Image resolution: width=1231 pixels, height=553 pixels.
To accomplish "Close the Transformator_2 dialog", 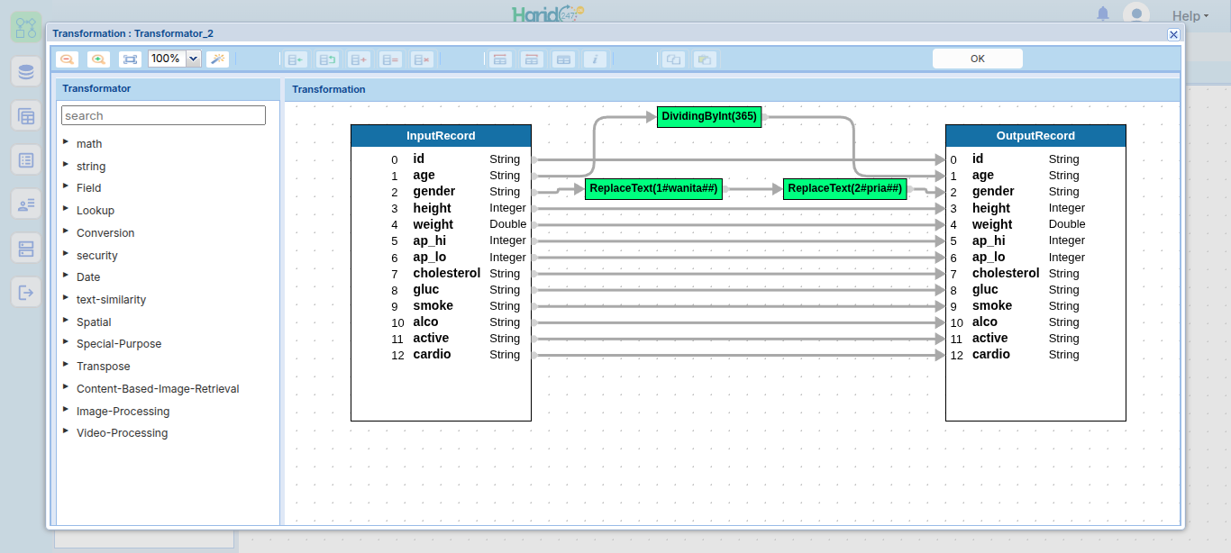I will click(x=1173, y=34).
